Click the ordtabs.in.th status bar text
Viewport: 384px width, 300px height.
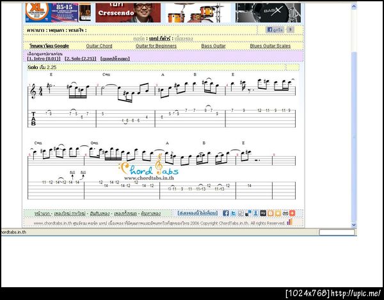pos(13,232)
